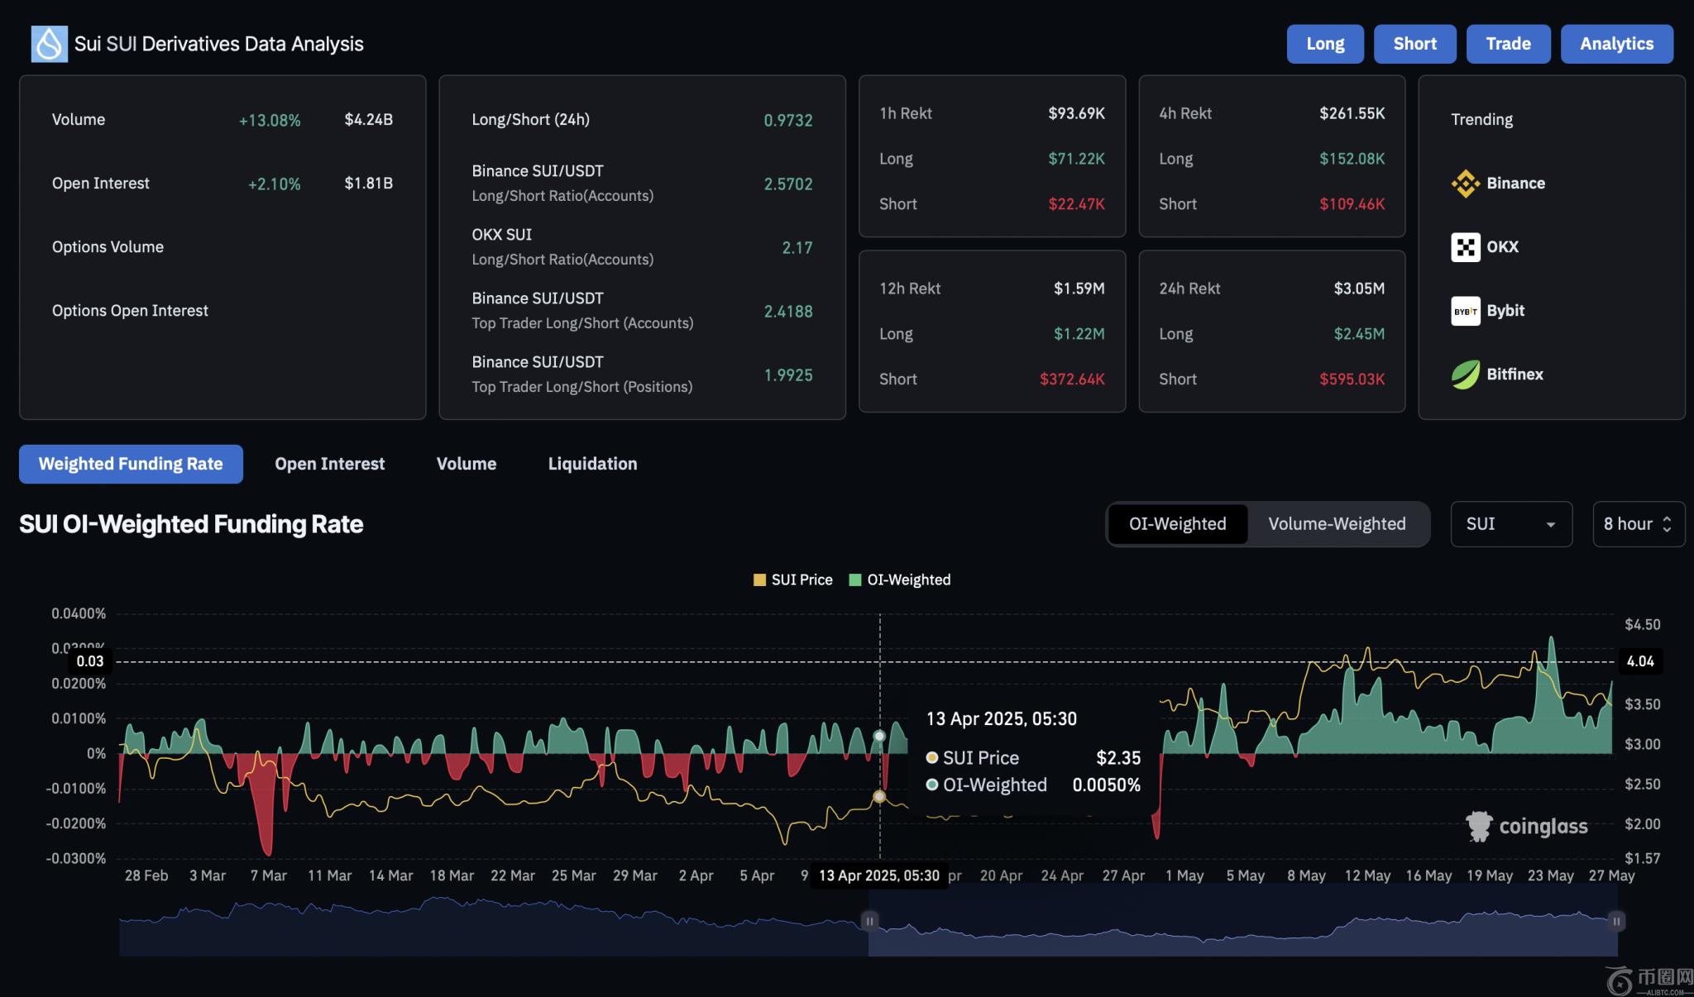This screenshot has width=1694, height=997.
Task: Click the Long button
Action: [x=1324, y=44]
